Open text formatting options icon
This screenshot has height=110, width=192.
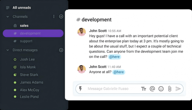click(143, 89)
